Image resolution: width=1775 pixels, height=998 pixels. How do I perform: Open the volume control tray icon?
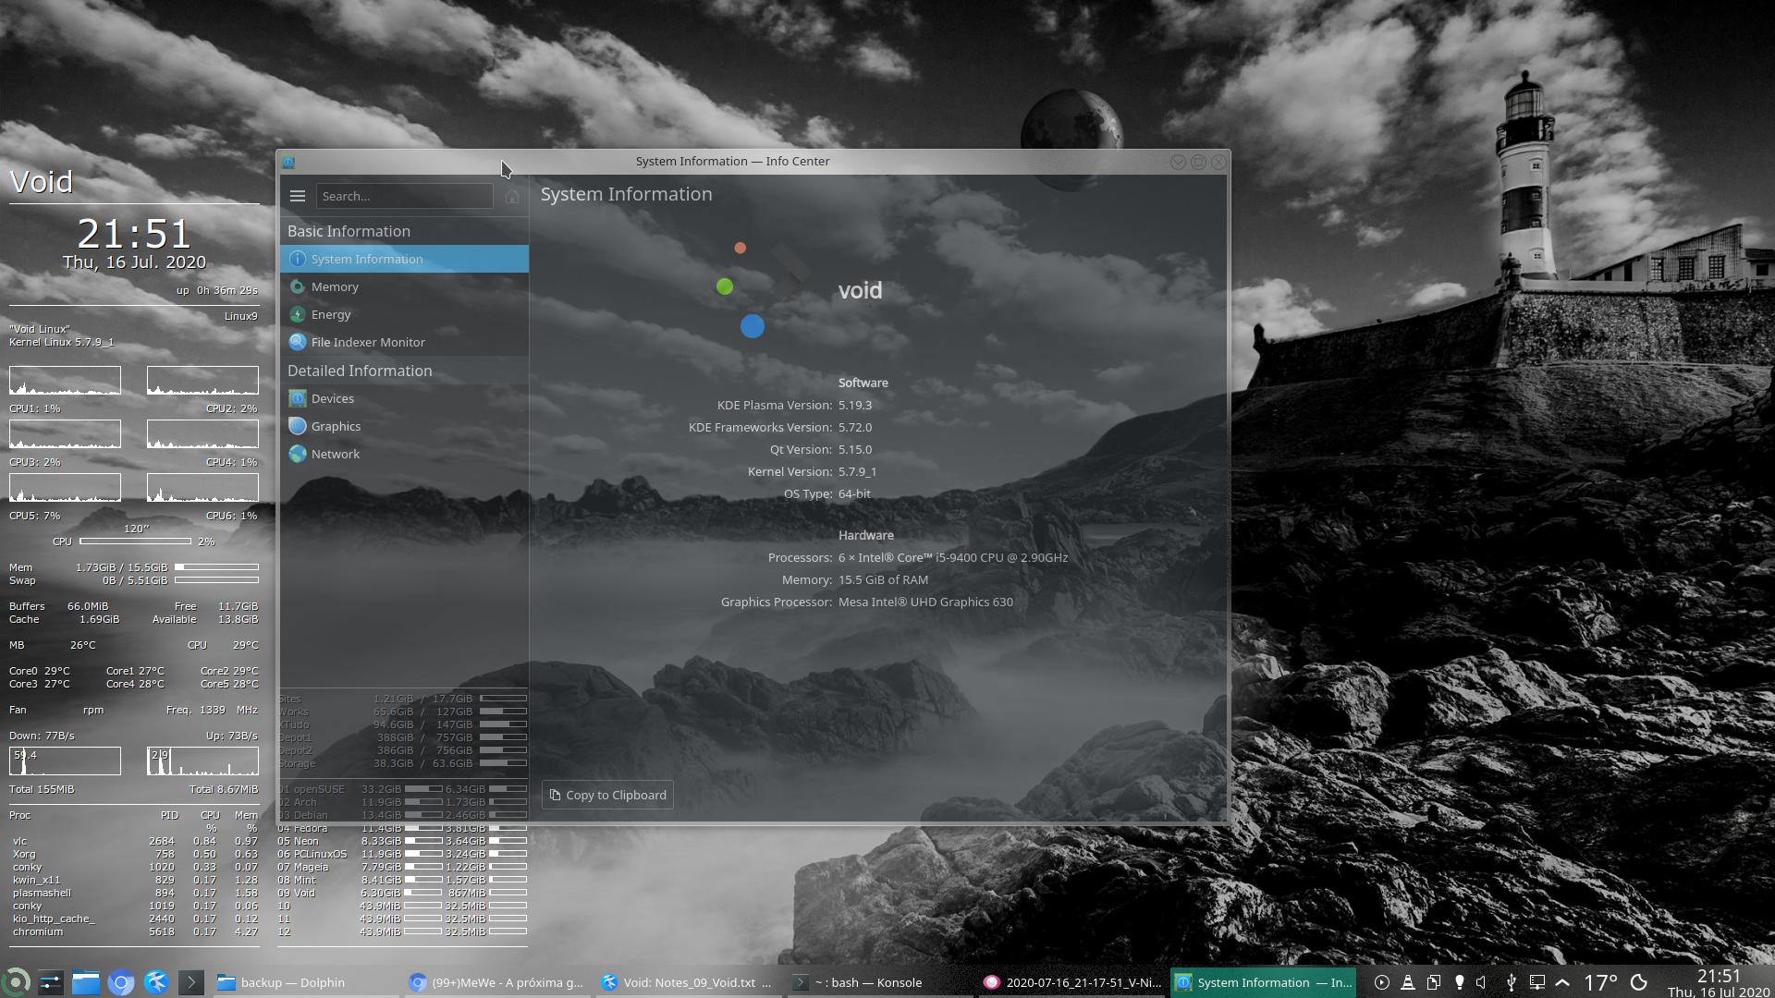pyautogui.click(x=1482, y=982)
